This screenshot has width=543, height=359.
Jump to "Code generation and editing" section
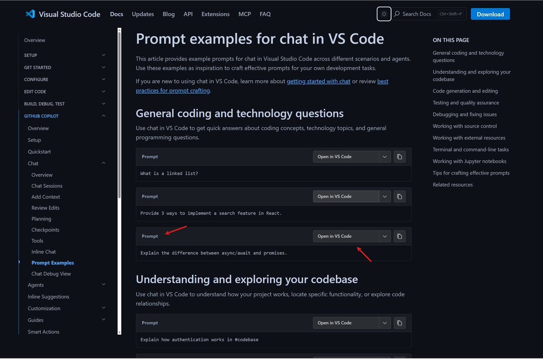tap(465, 91)
